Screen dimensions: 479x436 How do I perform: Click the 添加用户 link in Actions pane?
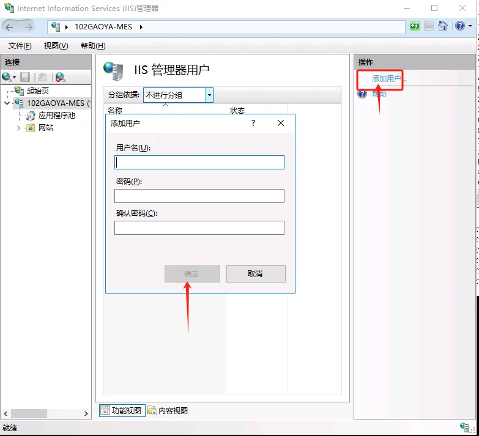pos(387,79)
